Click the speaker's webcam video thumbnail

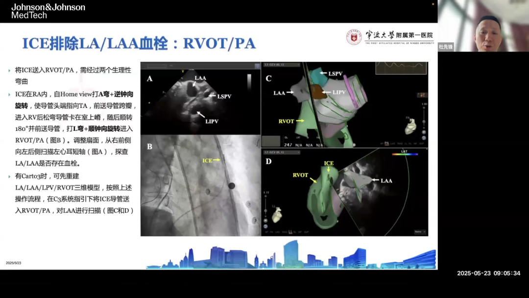pos(483,25)
